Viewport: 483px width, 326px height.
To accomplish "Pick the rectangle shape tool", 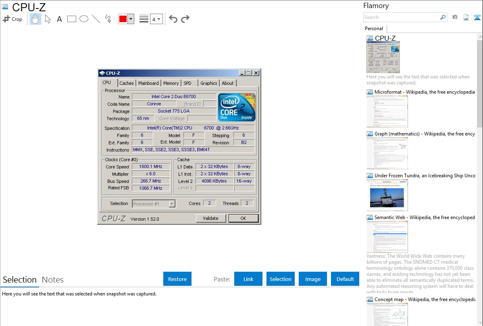I will [72, 19].
